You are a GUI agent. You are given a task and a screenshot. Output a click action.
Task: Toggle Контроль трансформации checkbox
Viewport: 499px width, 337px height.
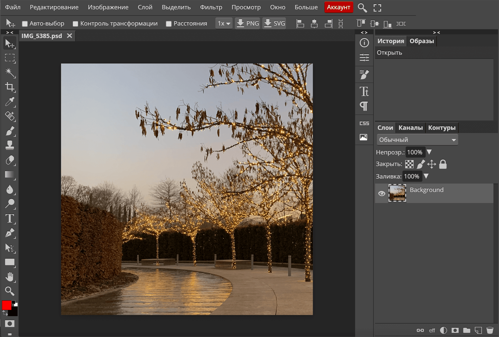coord(75,24)
